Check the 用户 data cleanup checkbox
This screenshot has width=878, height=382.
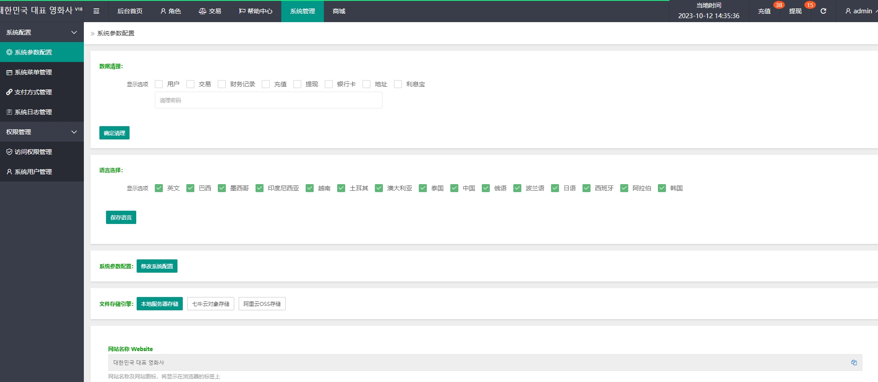pyautogui.click(x=159, y=84)
